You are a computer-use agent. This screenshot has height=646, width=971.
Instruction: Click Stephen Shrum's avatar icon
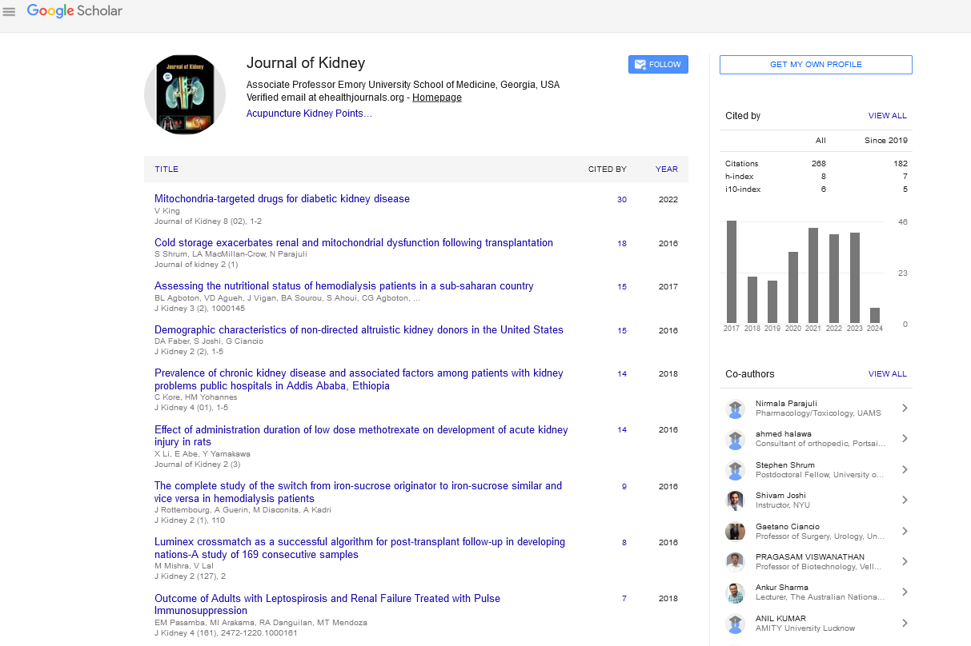coord(735,470)
